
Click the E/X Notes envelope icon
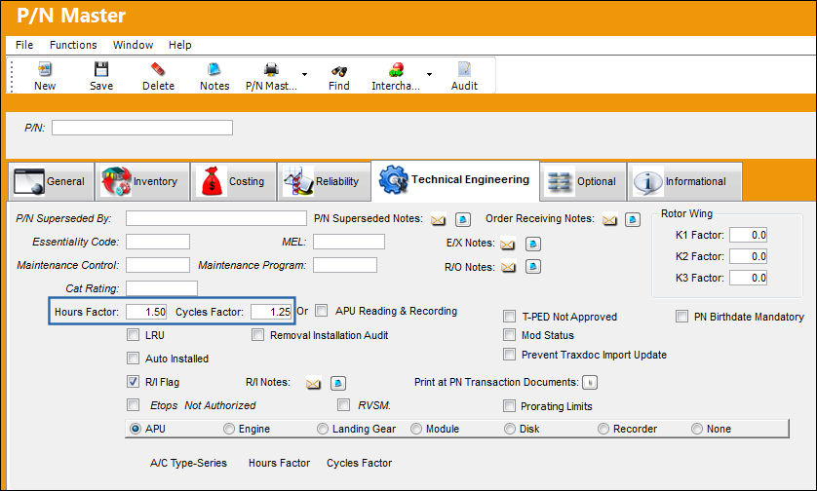pos(508,245)
